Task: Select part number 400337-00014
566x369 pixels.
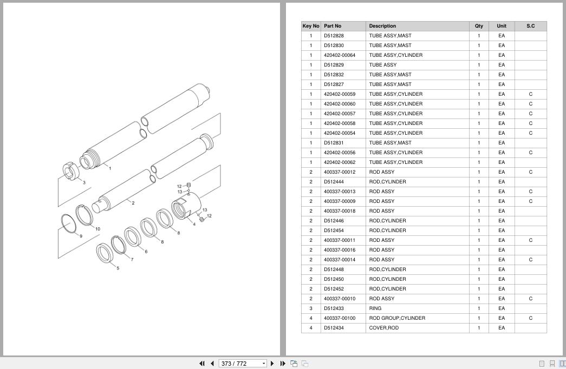Action: coord(339,260)
